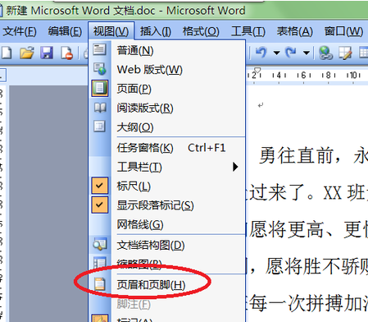The height and width of the screenshot is (322, 368).
Task: Expand the 工具栏(T) submenu arrow
Action: coord(235,167)
